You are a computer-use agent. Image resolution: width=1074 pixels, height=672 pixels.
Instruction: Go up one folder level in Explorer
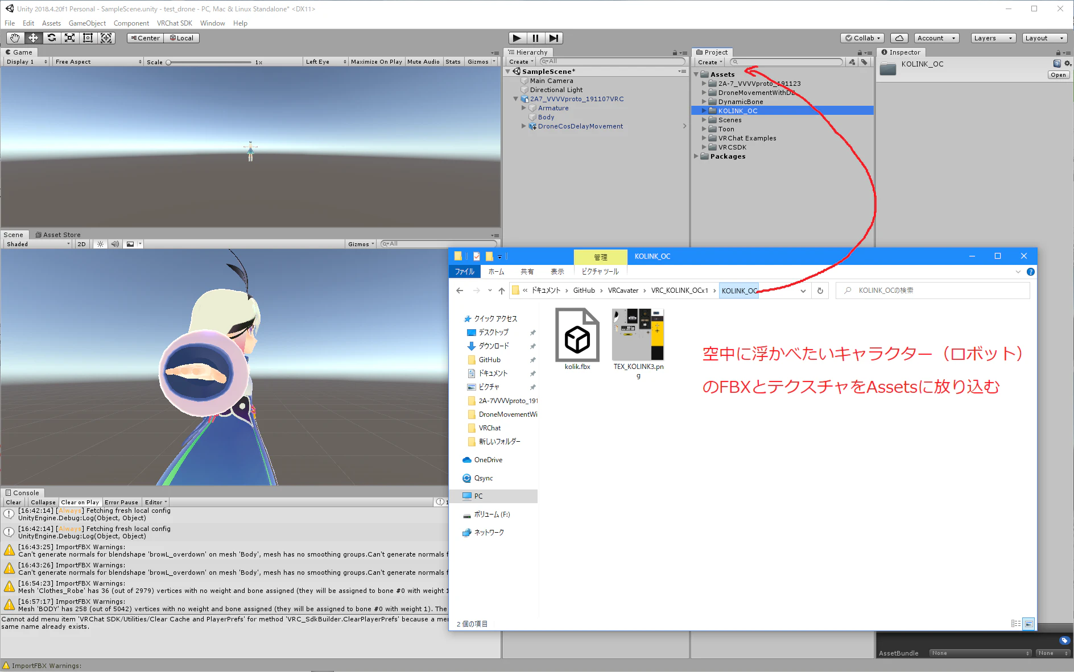pos(501,291)
